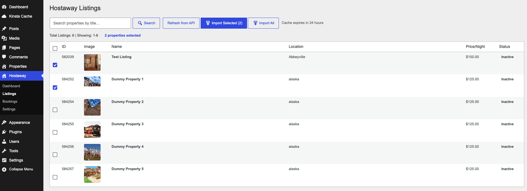
Task: Click the Hostaway house icon
Action: click(x=4, y=76)
